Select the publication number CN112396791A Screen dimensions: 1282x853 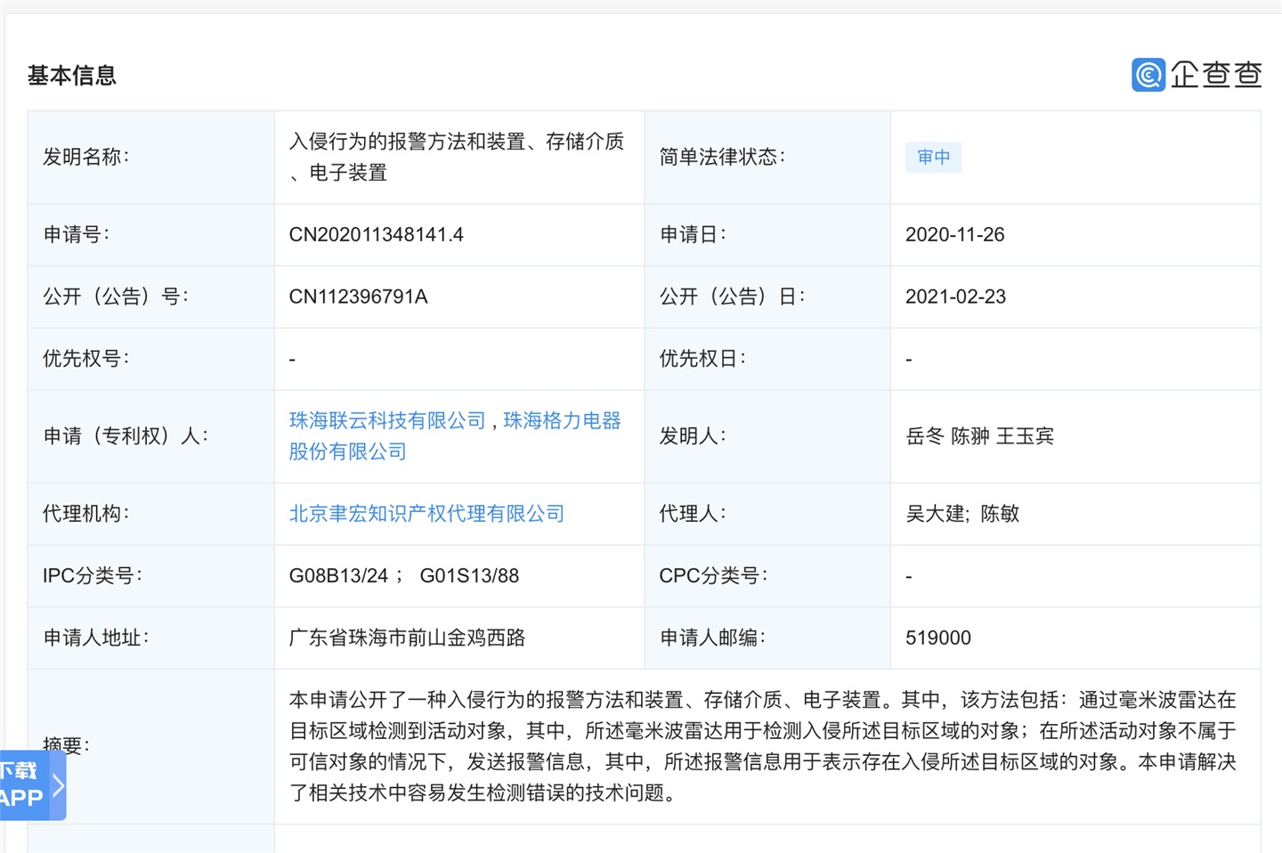[358, 297]
